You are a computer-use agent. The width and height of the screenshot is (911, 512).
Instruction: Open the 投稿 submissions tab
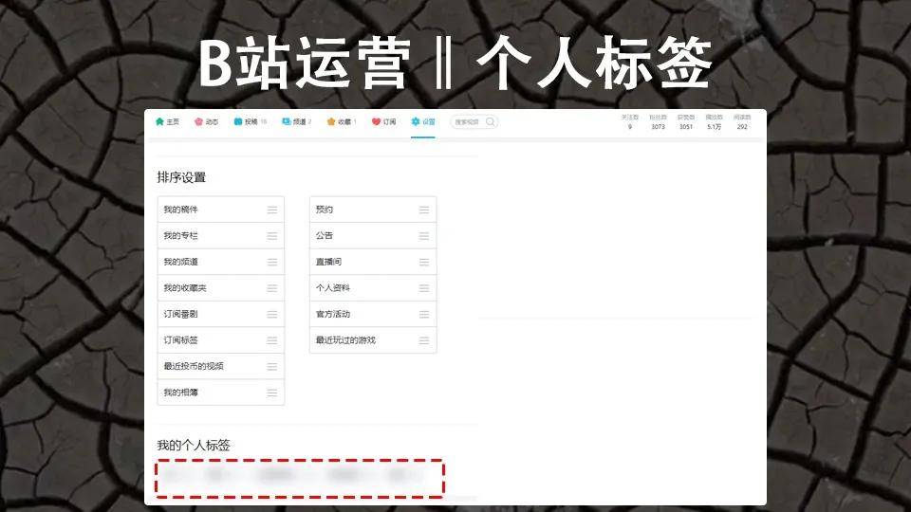point(251,122)
